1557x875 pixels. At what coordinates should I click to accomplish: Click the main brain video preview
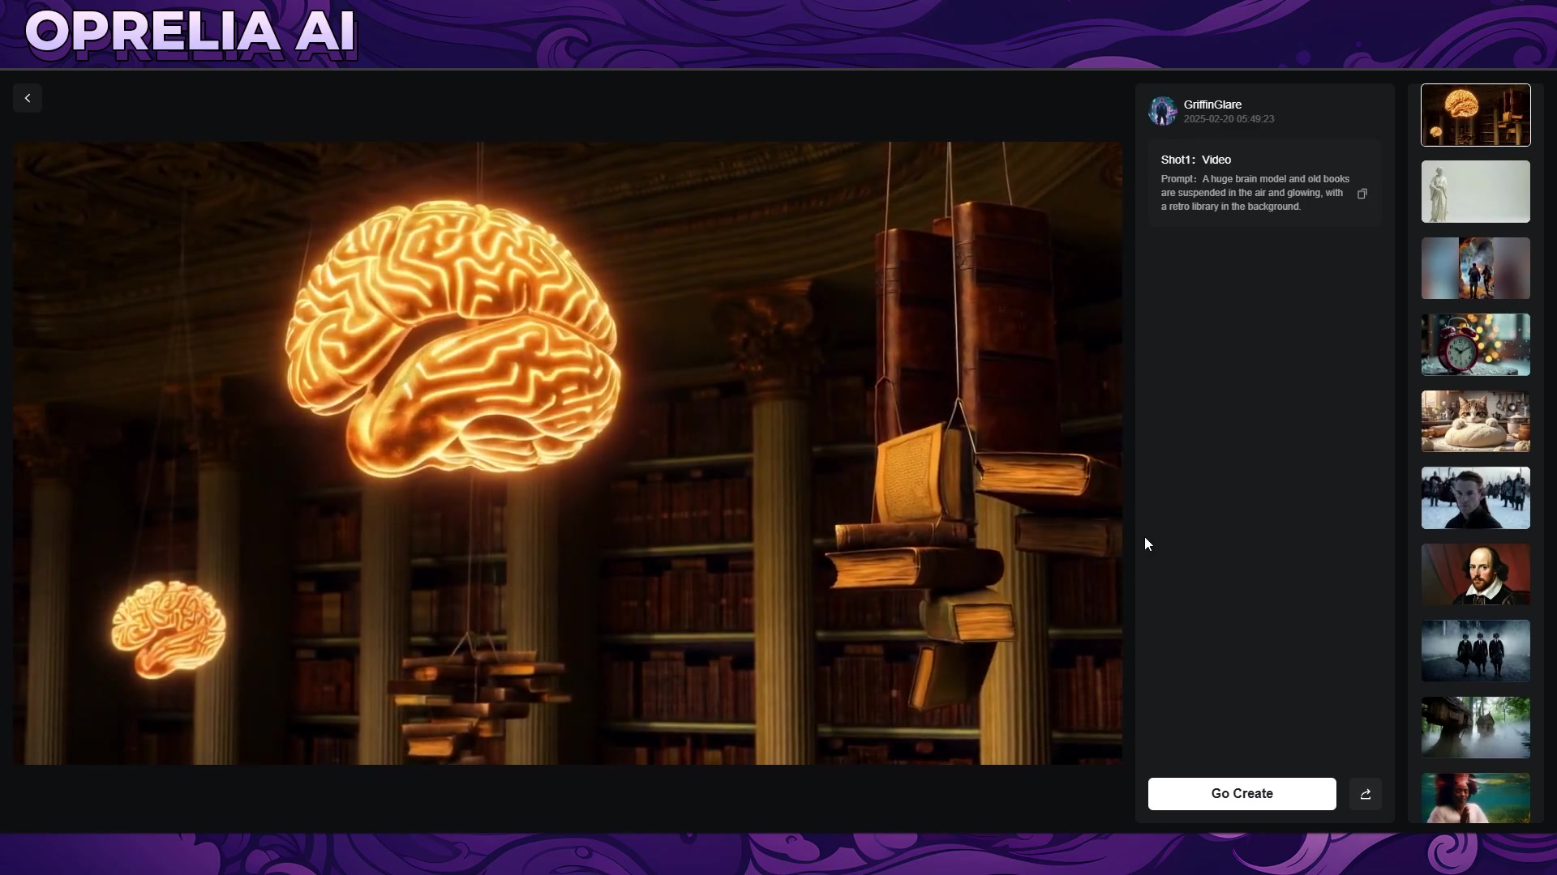568,454
